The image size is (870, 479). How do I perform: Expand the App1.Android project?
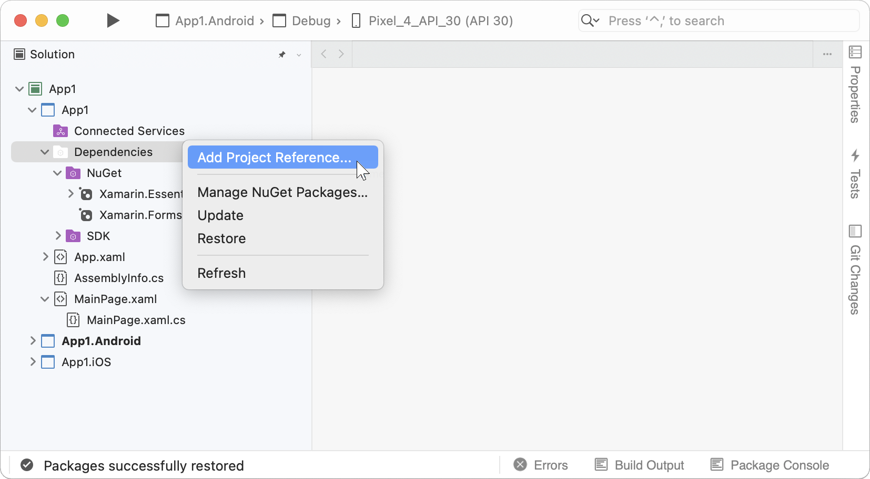(33, 341)
